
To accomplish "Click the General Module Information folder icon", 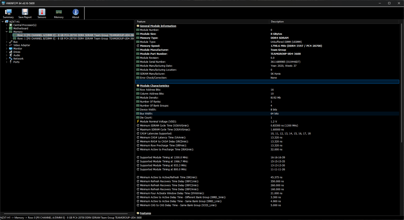I will (138, 26).
